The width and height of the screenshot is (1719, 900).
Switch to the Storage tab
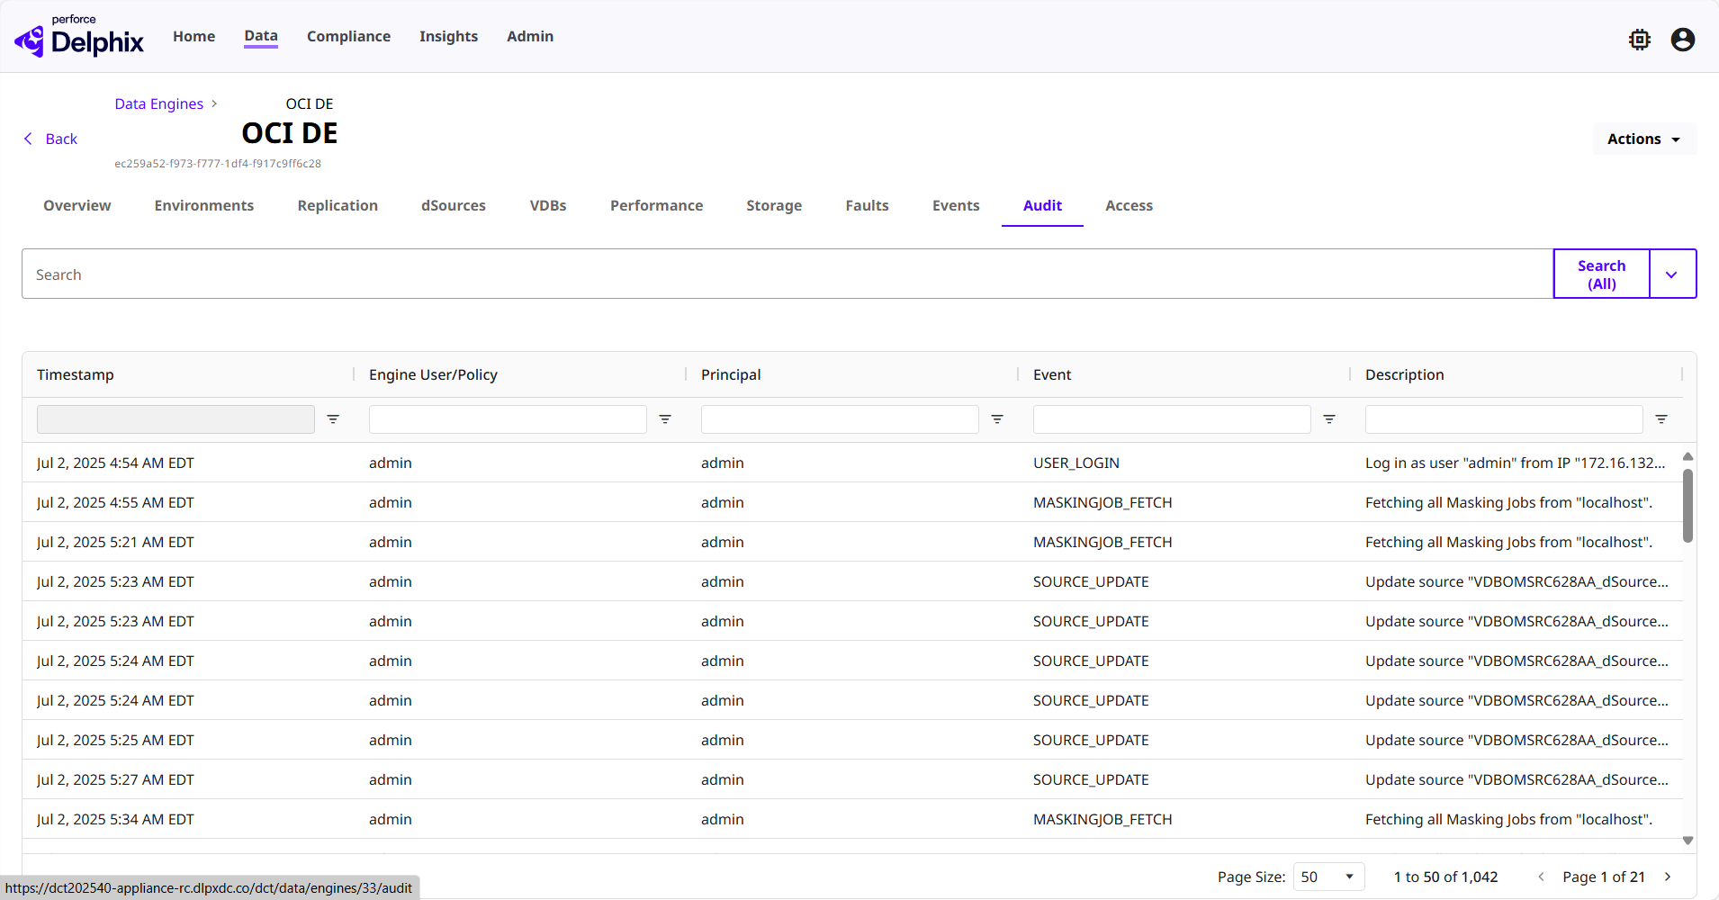(774, 205)
